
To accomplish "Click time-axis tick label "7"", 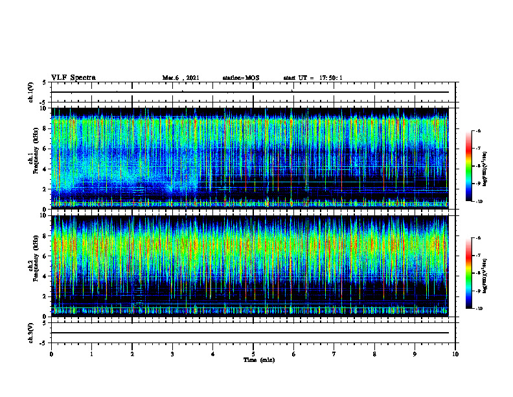I will point(334,354).
